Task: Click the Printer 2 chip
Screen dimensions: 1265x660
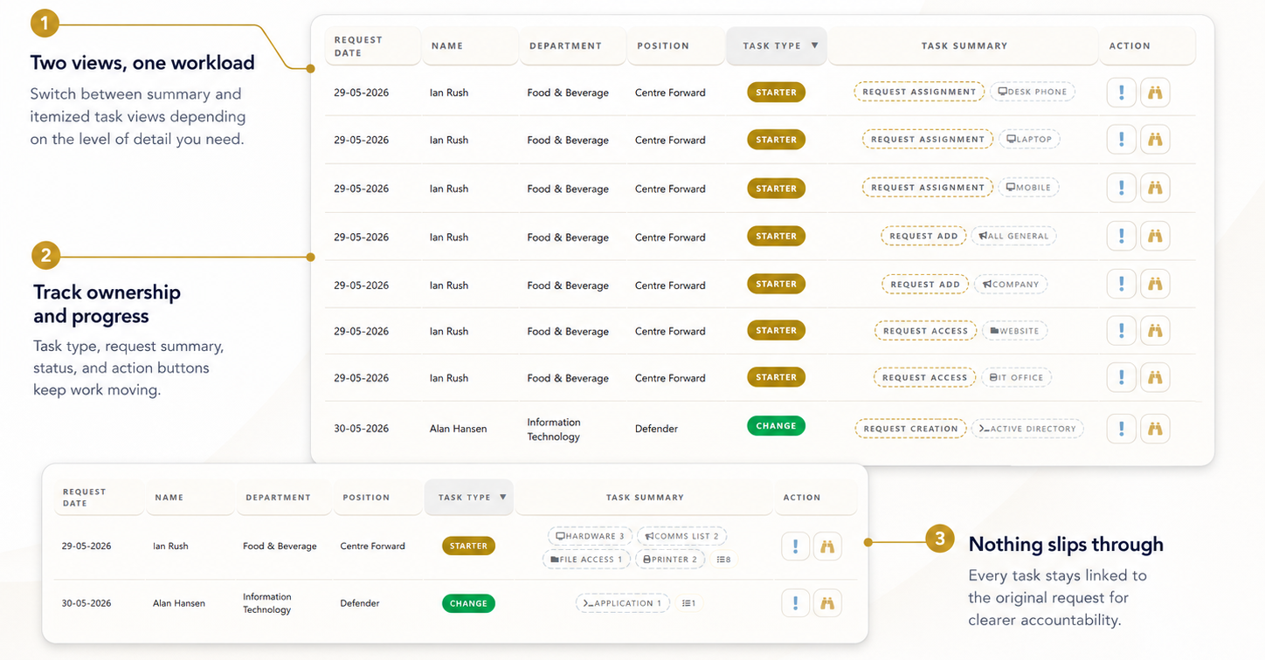Action: pyautogui.click(x=670, y=560)
